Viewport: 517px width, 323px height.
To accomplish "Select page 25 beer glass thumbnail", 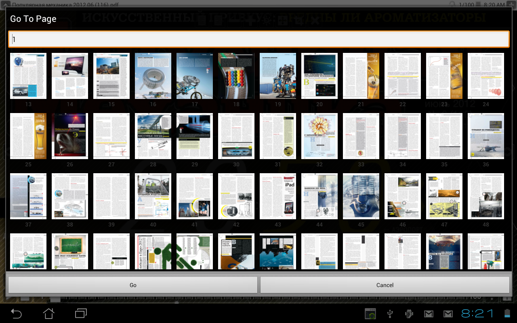I will 28,136.
